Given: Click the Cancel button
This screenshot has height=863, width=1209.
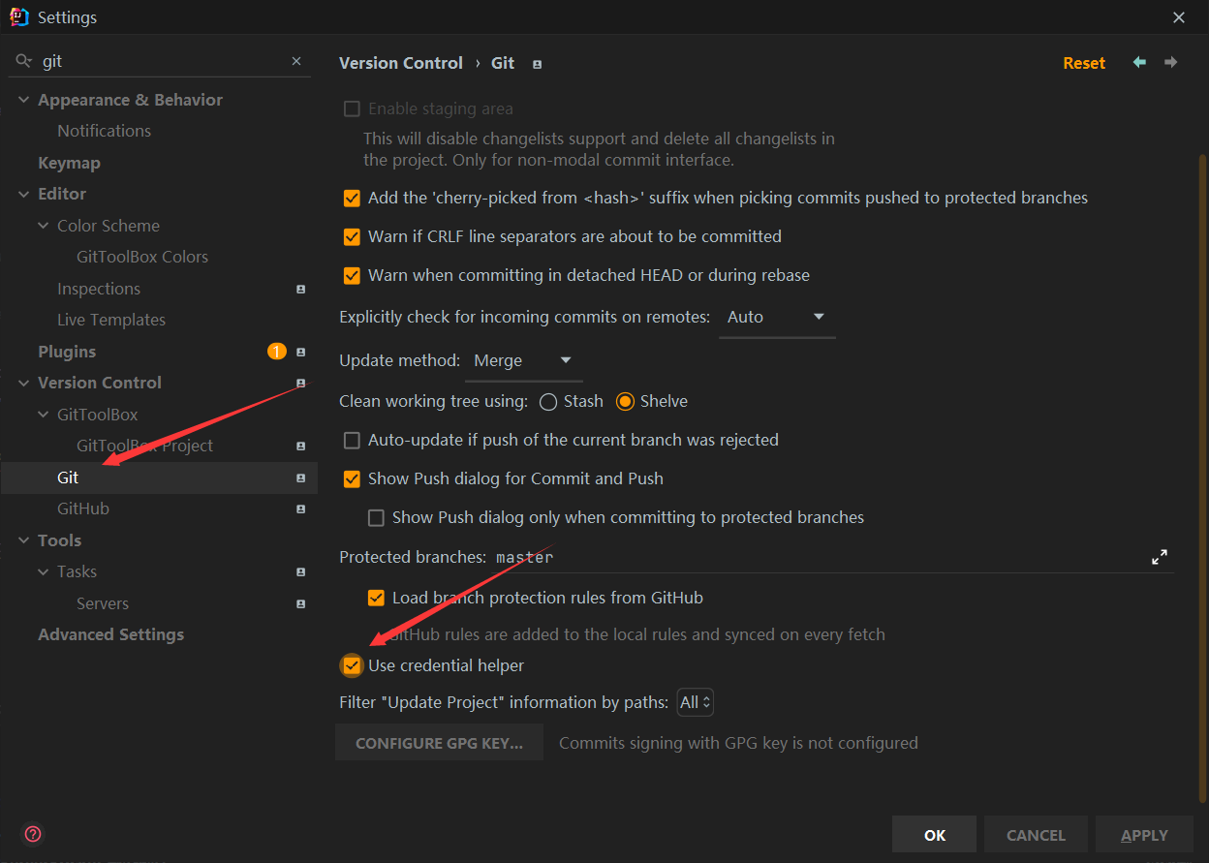Looking at the screenshot, I should [1036, 835].
